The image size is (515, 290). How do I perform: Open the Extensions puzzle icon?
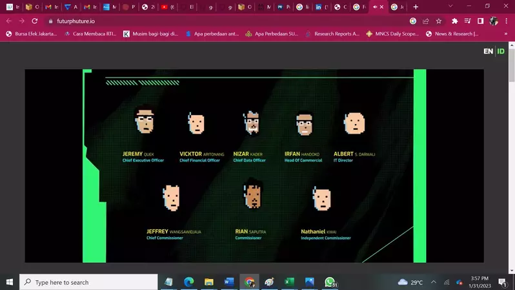pyautogui.click(x=454, y=21)
